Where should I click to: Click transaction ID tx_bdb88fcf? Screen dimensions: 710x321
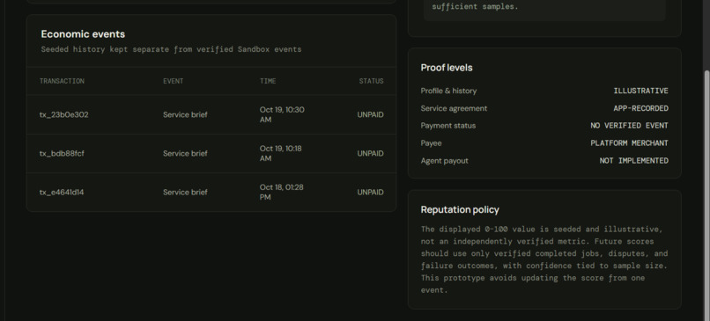62,154
